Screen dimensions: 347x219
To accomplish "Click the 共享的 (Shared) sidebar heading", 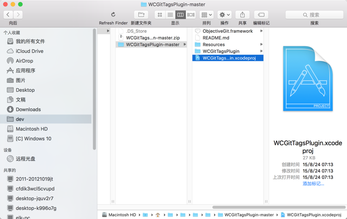I will 10,170.
